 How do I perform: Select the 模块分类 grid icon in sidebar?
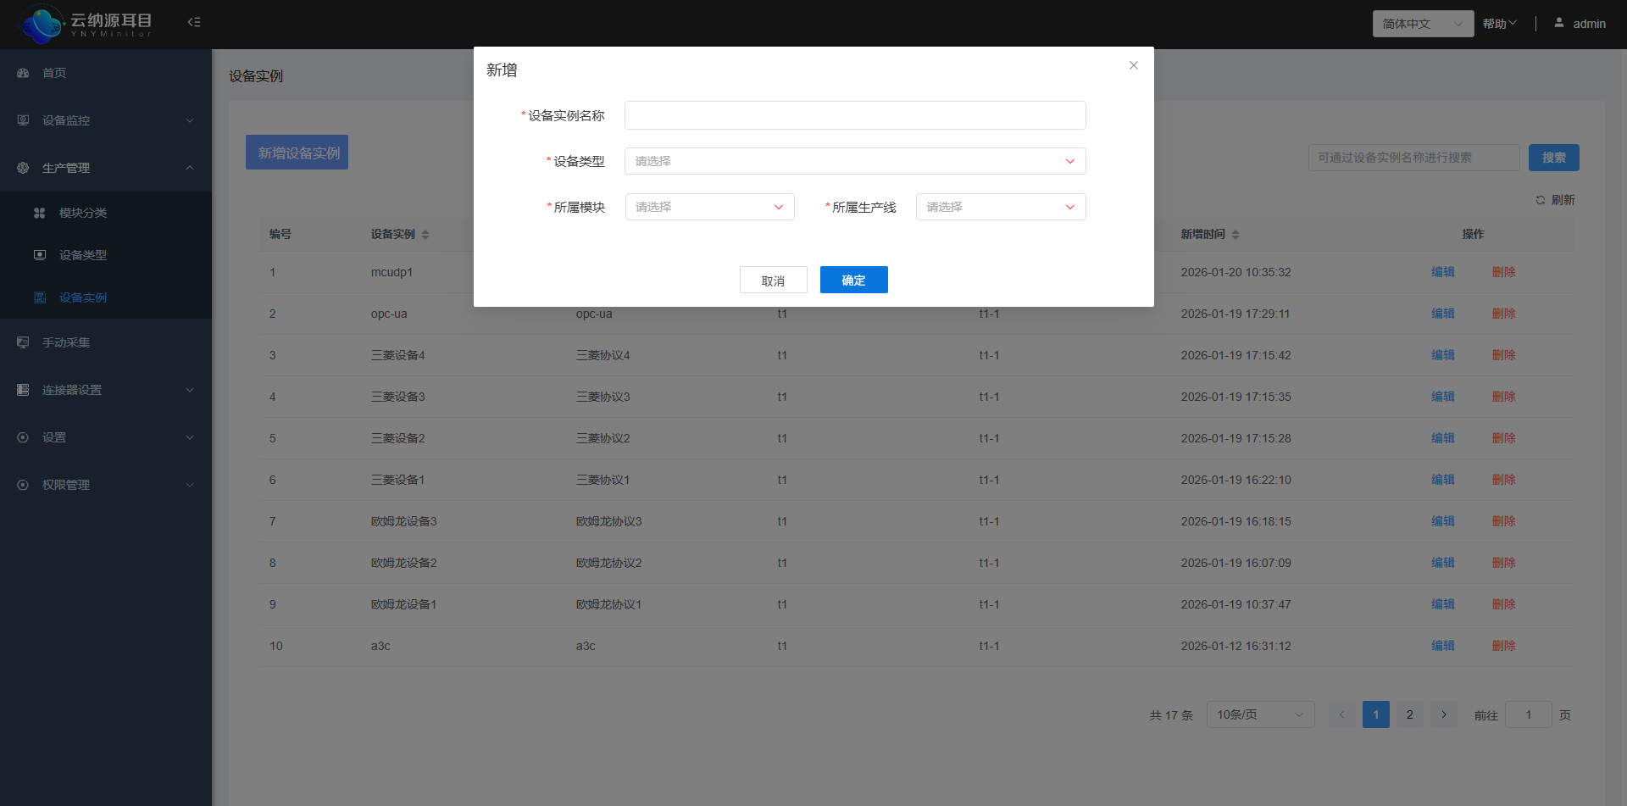40,213
